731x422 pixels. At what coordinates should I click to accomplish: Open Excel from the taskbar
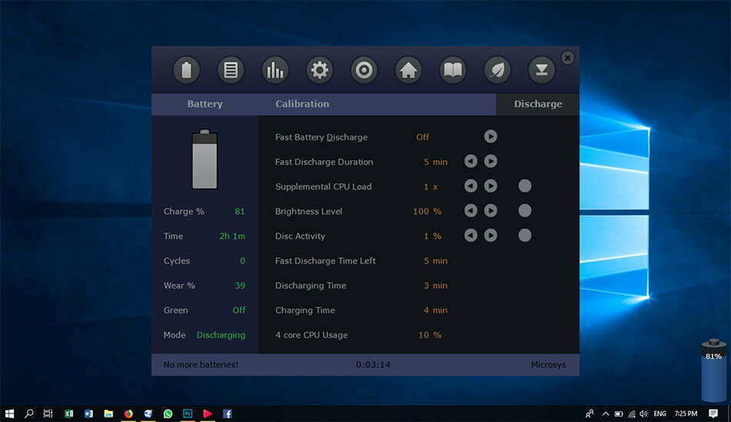(69, 414)
